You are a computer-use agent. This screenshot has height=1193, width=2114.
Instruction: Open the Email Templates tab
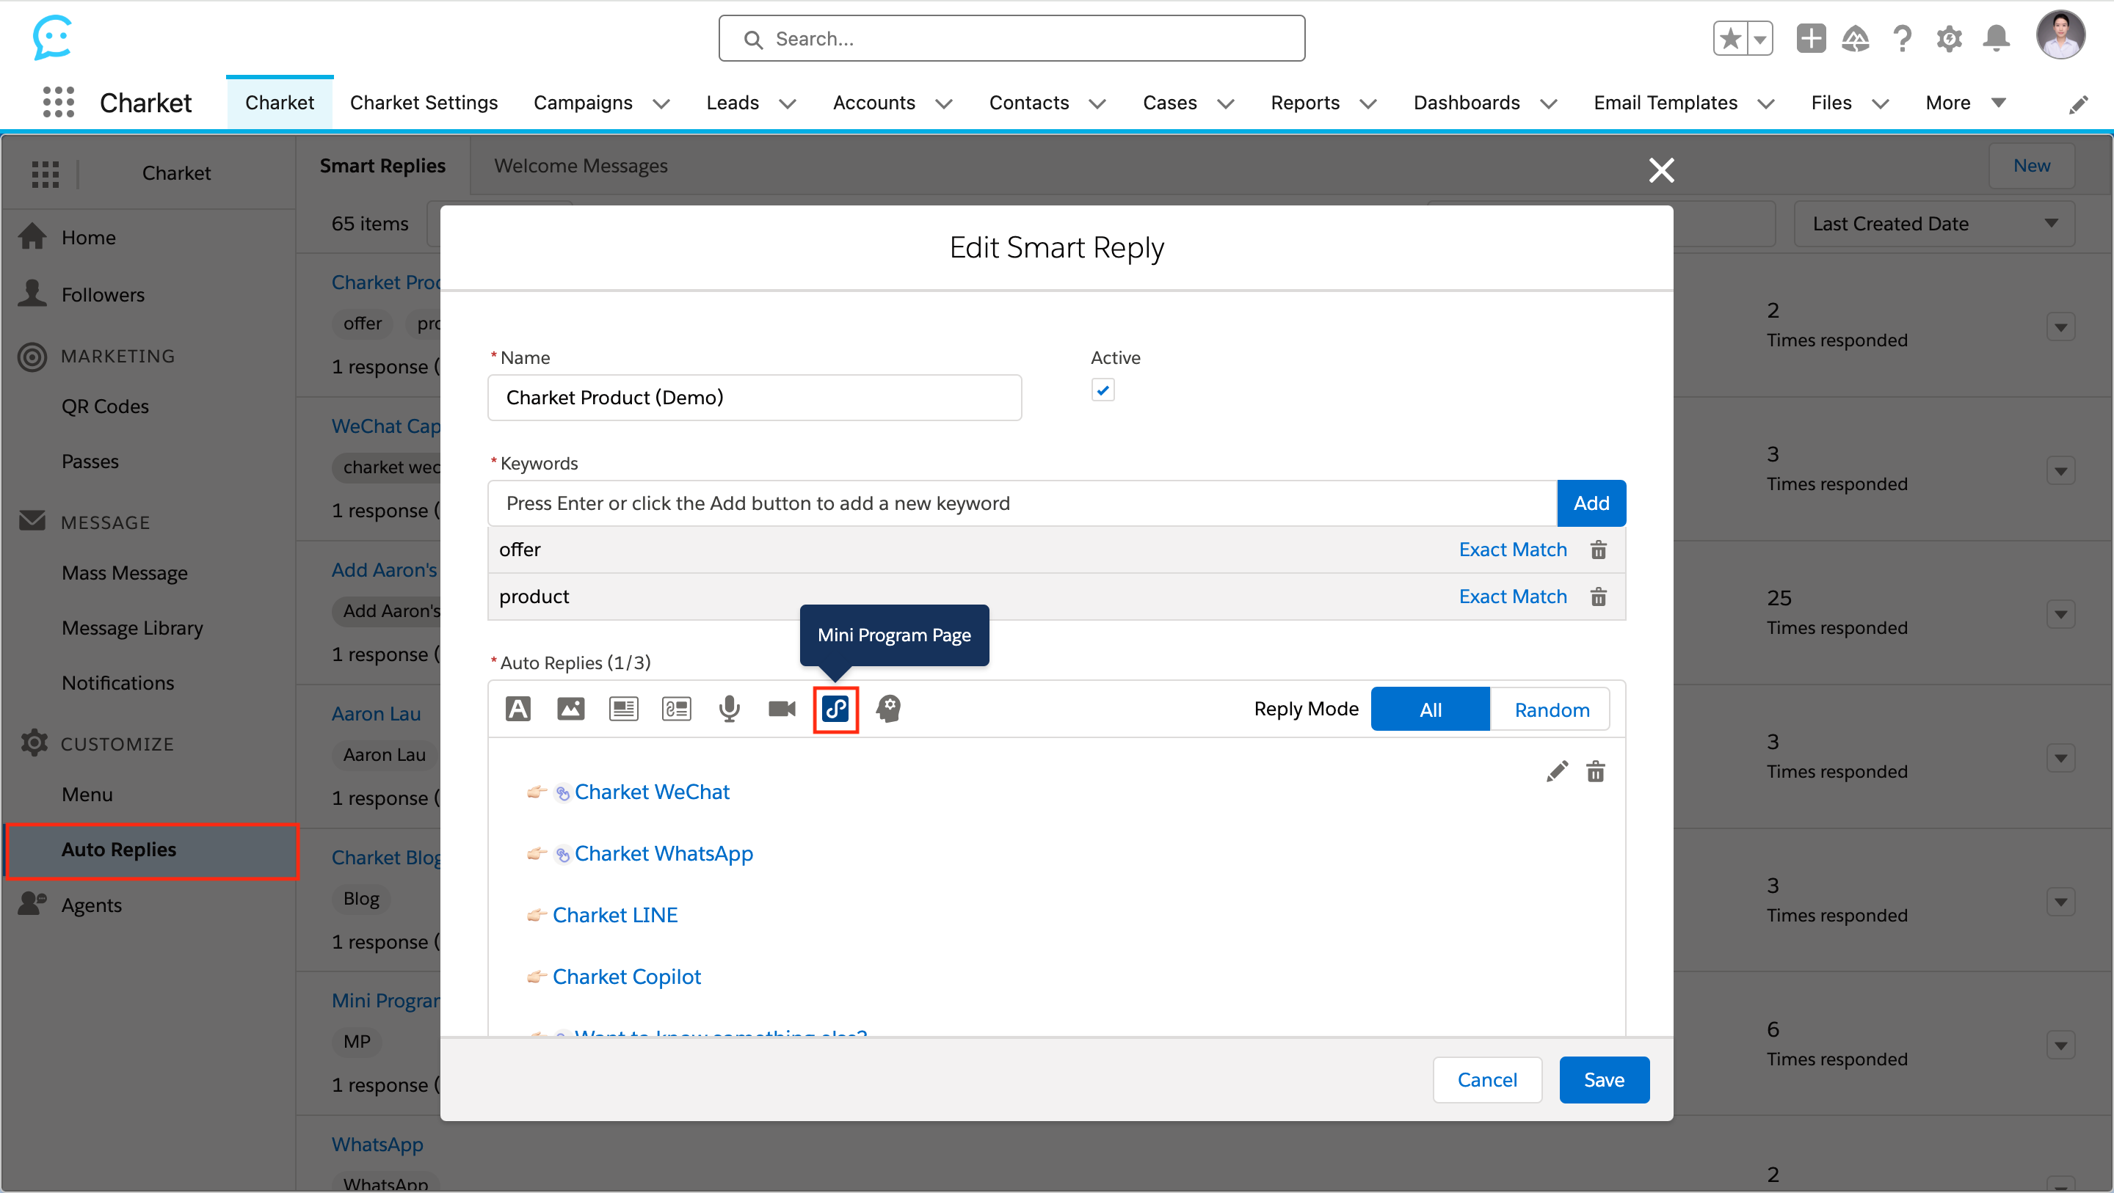tap(1665, 103)
